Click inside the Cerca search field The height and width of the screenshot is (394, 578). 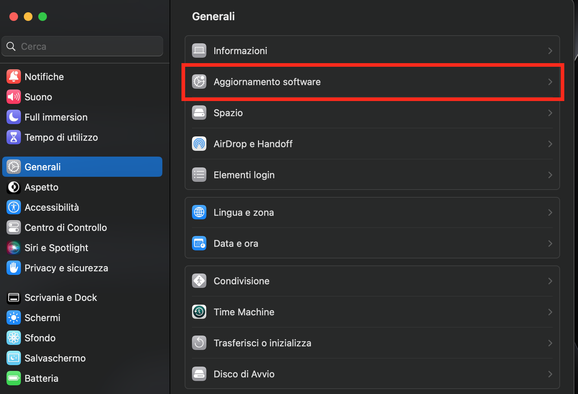(x=82, y=46)
